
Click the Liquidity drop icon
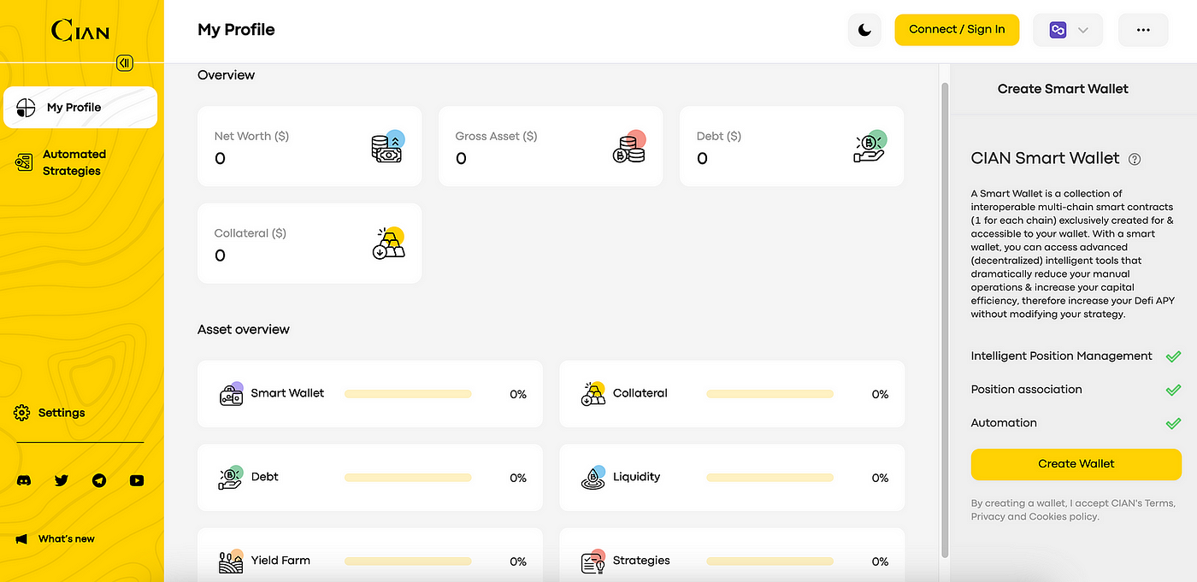[x=593, y=478]
